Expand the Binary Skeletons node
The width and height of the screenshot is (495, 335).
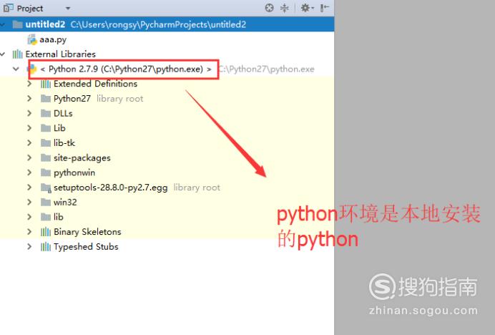point(29,232)
